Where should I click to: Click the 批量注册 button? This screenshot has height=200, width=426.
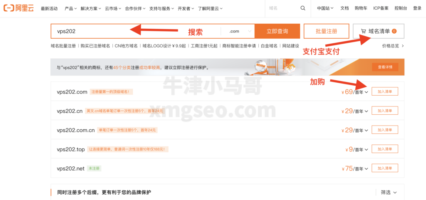click(x=326, y=31)
